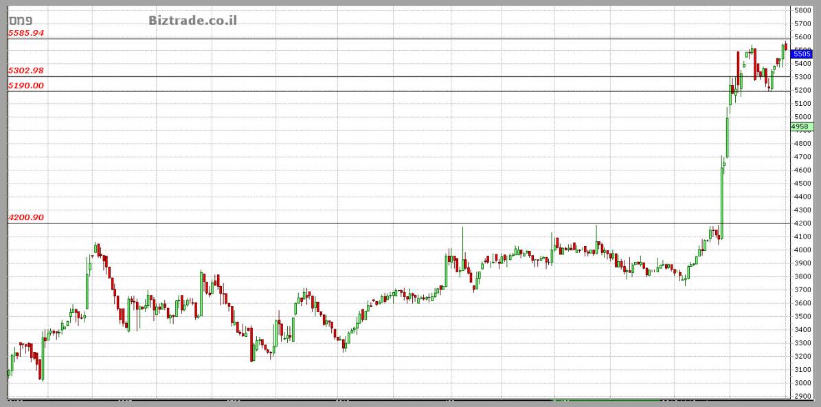Image resolution: width=821 pixels, height=407 pixels.
Task: Click the 5800 value on price axis
Action: (802, 11)
